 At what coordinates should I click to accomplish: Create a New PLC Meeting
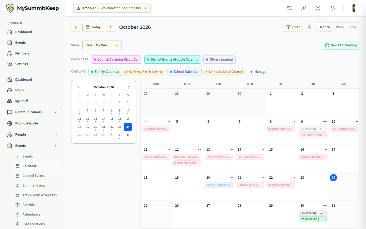341,45
